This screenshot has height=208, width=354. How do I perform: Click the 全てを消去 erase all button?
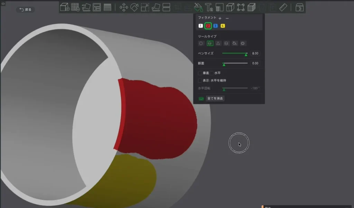[x=215, y=98]
